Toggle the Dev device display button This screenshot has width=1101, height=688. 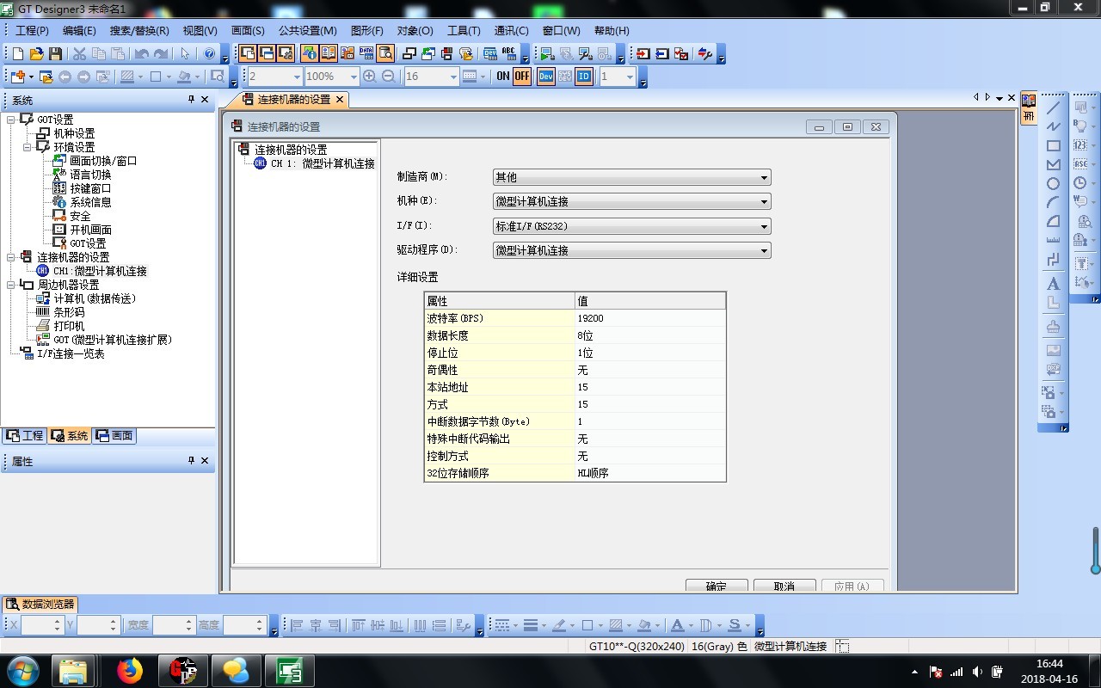click(x=546, y=77)
